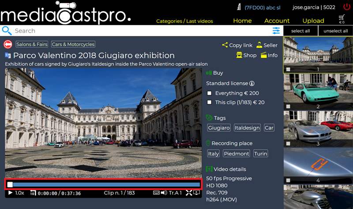This screenshot has width=353, height=209.
Task: Click the jose.garcia | 5022 user label
Action: click(314, 7)
